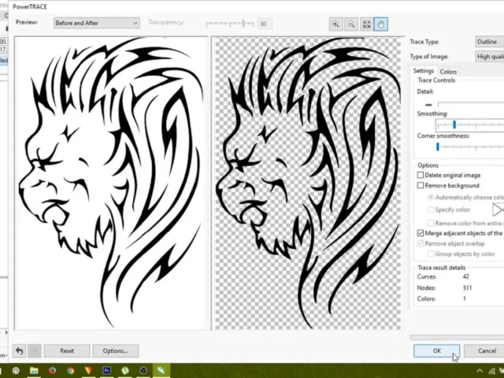The height and width of the screenshot is (378, 504).
Task: Open Photoshop from the taskbar
Action: pos(106,370)
